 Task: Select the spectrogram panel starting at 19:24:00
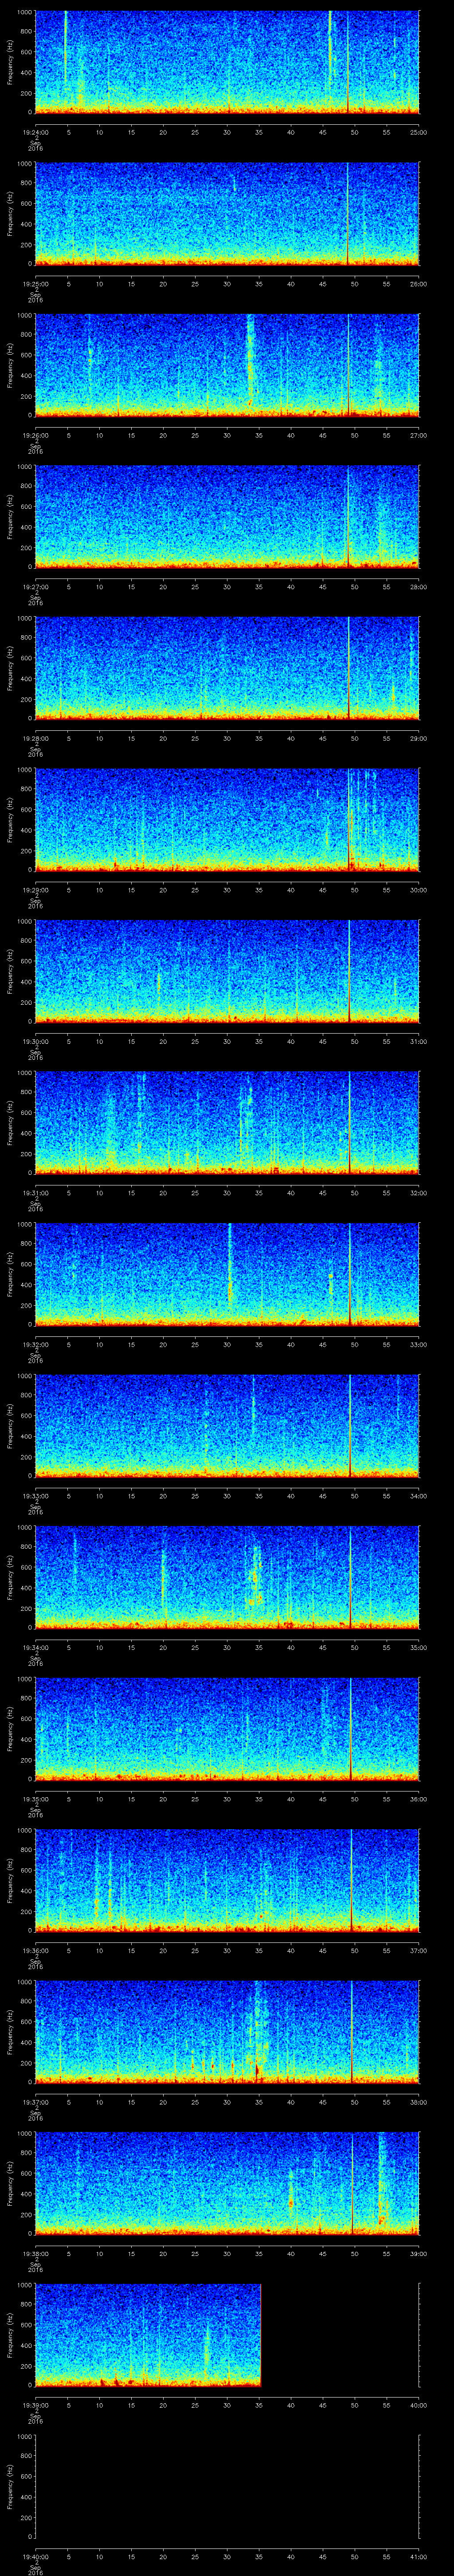[227, 62]
